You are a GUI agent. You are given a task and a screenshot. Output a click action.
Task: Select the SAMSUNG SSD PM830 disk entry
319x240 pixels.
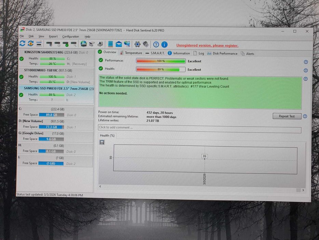coord(56,94)
